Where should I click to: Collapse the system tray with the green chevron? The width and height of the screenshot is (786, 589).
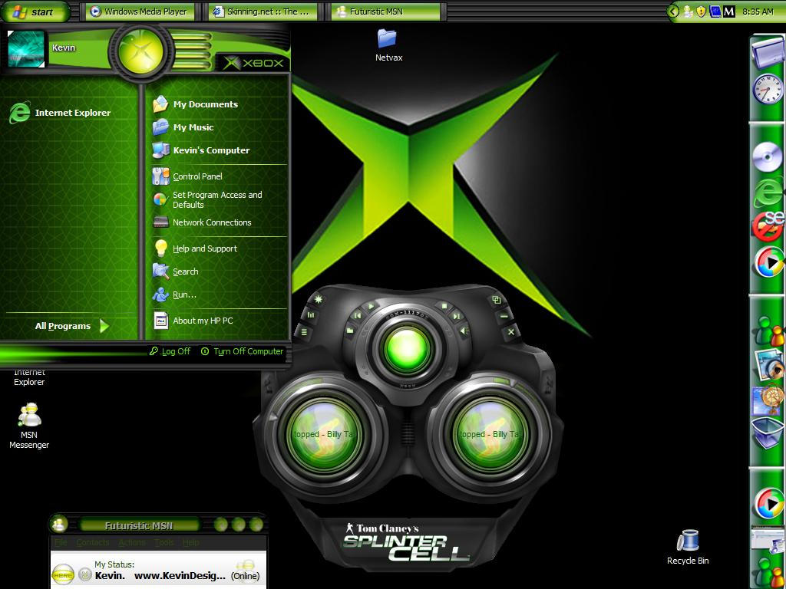(672, 12)
